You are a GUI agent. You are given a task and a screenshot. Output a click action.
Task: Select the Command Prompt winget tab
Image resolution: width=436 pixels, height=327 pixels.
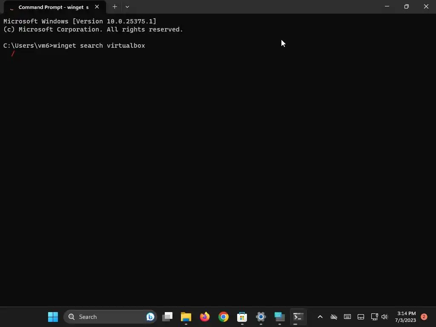(54, 7)
